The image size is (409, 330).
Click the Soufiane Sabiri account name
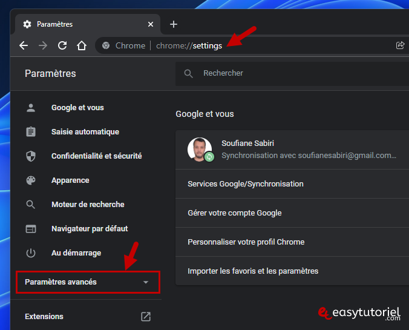247,144
